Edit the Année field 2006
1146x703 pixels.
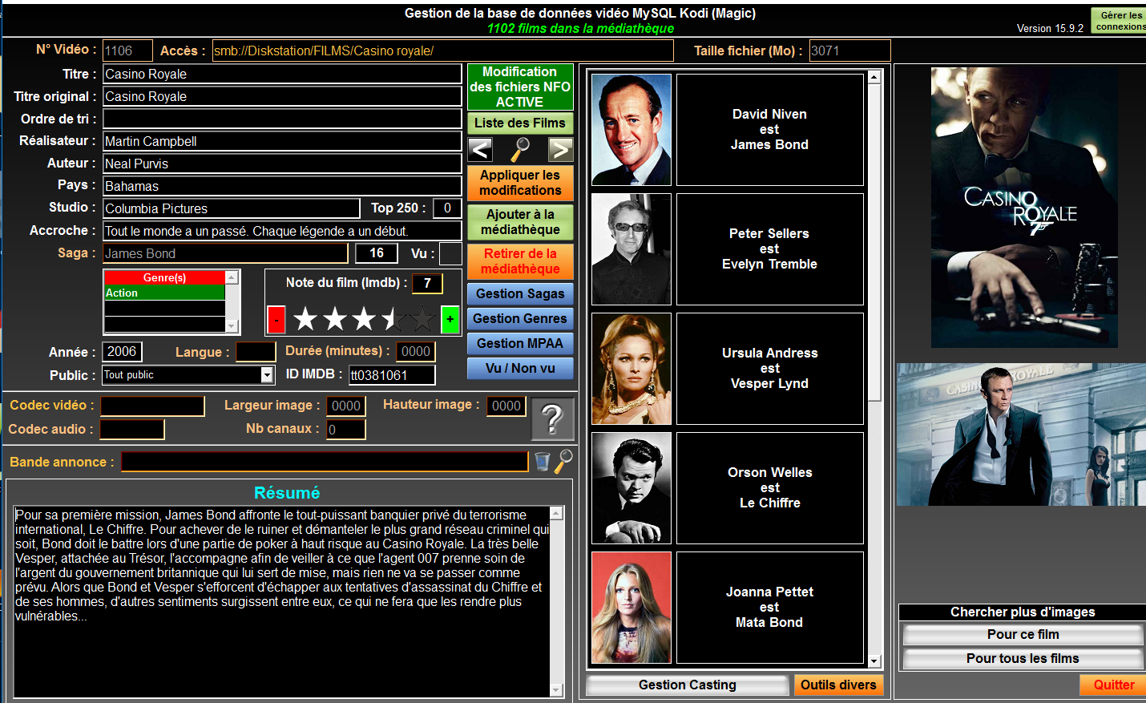click(x=123, y=351)
